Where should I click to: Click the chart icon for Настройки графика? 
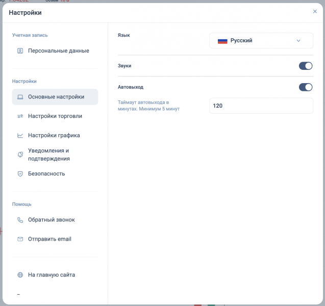coord(20,136)
